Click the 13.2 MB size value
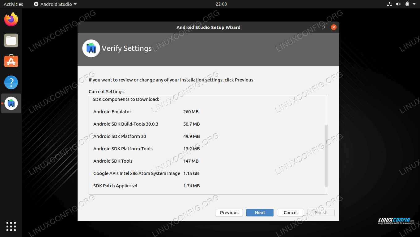Viewport: 420px width, 237px height. 192,149
